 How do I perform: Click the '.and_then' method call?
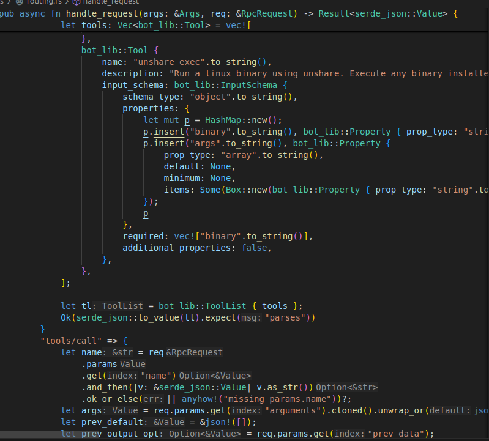105,387
